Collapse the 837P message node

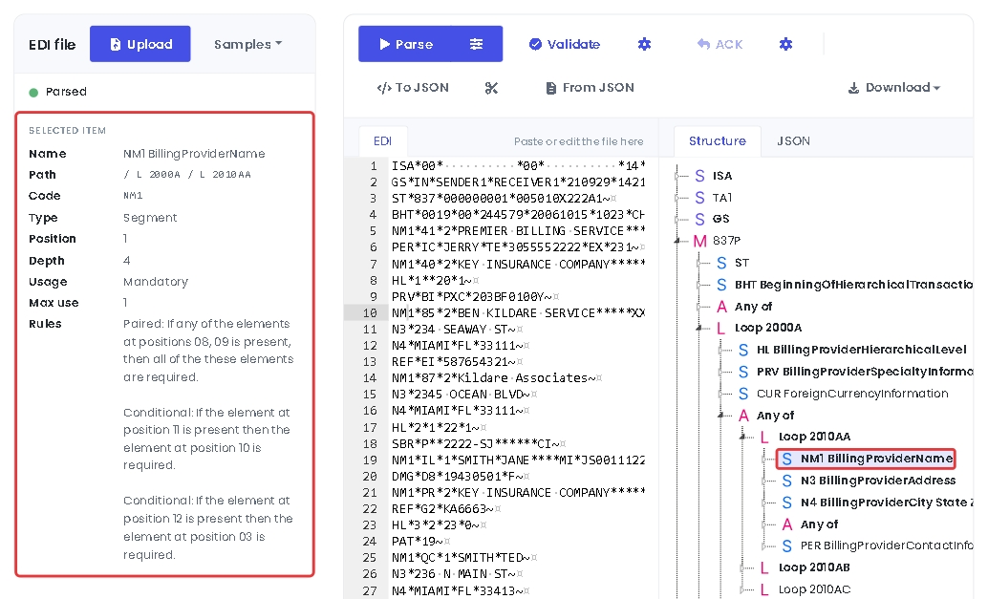pos(678,241)
